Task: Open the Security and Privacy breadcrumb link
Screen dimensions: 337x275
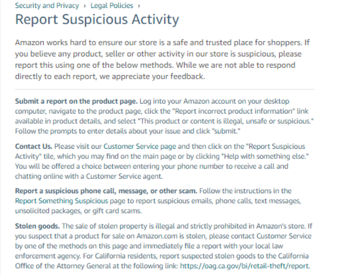Action: point(47,6)
